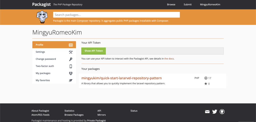Viewport: 256px width, 122px height.
Task: Click the 'Your packages' heading
Action: [x=90, y=69]
